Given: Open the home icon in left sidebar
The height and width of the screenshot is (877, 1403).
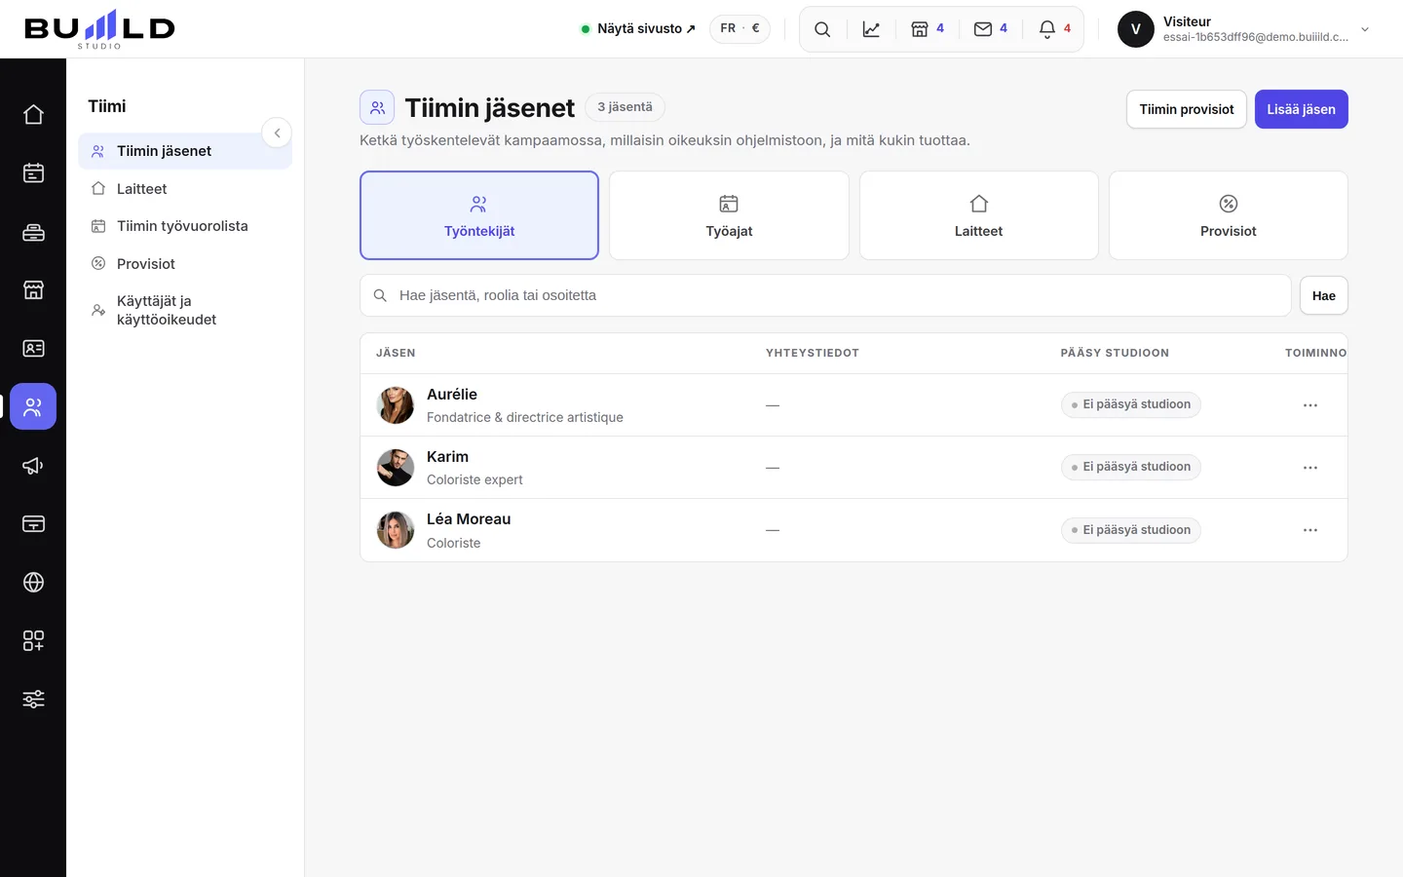Looking at the screenshot, I should (33, 114).
